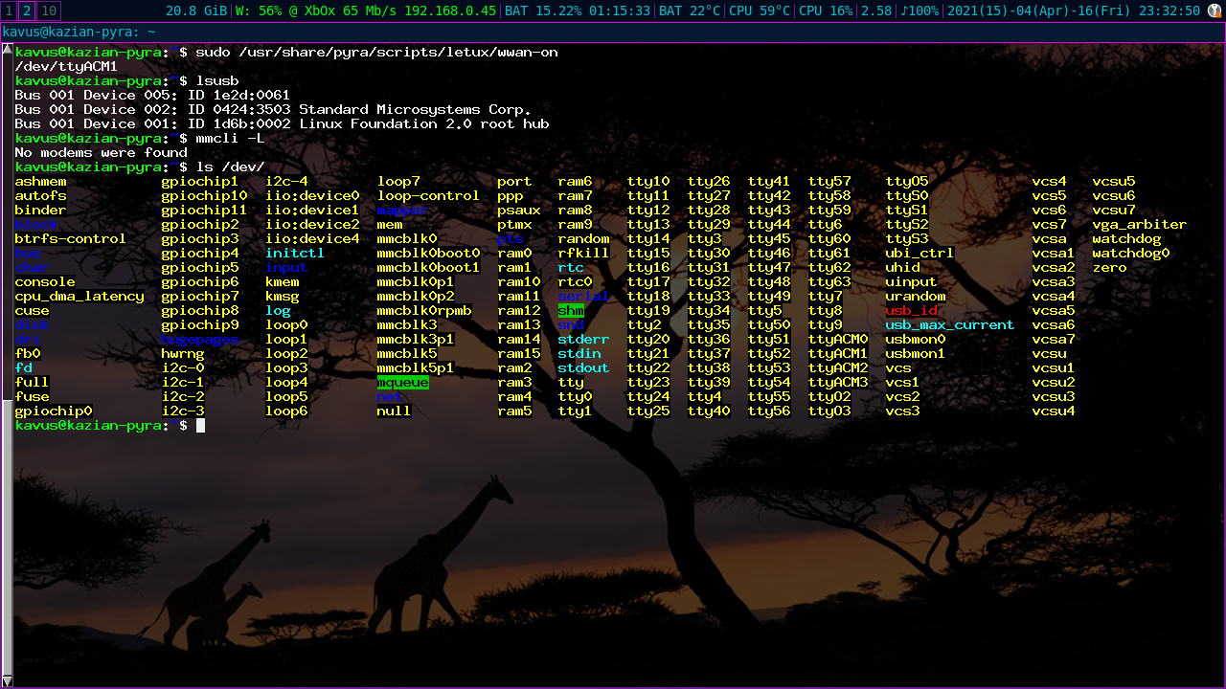Image resolution: width=1226 pixels, height=689 pixels.
Task: Click the 20.8 GiB disk space indicator
Action: point(196,11)
